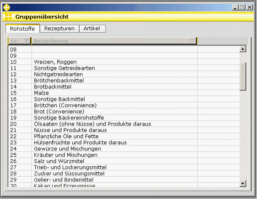The height and width of the screenshot is (199, 257).
Task: Select the row 'Brötchen (Convenience)'
Action: 124,105
